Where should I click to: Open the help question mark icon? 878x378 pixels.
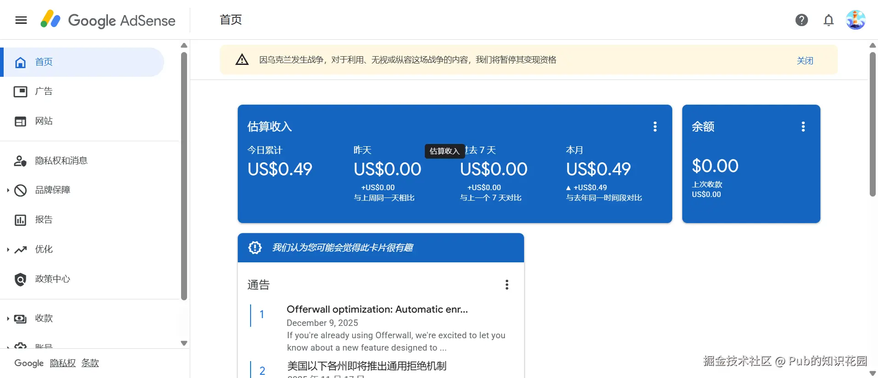pyautogui.click(x=802, y=20)
